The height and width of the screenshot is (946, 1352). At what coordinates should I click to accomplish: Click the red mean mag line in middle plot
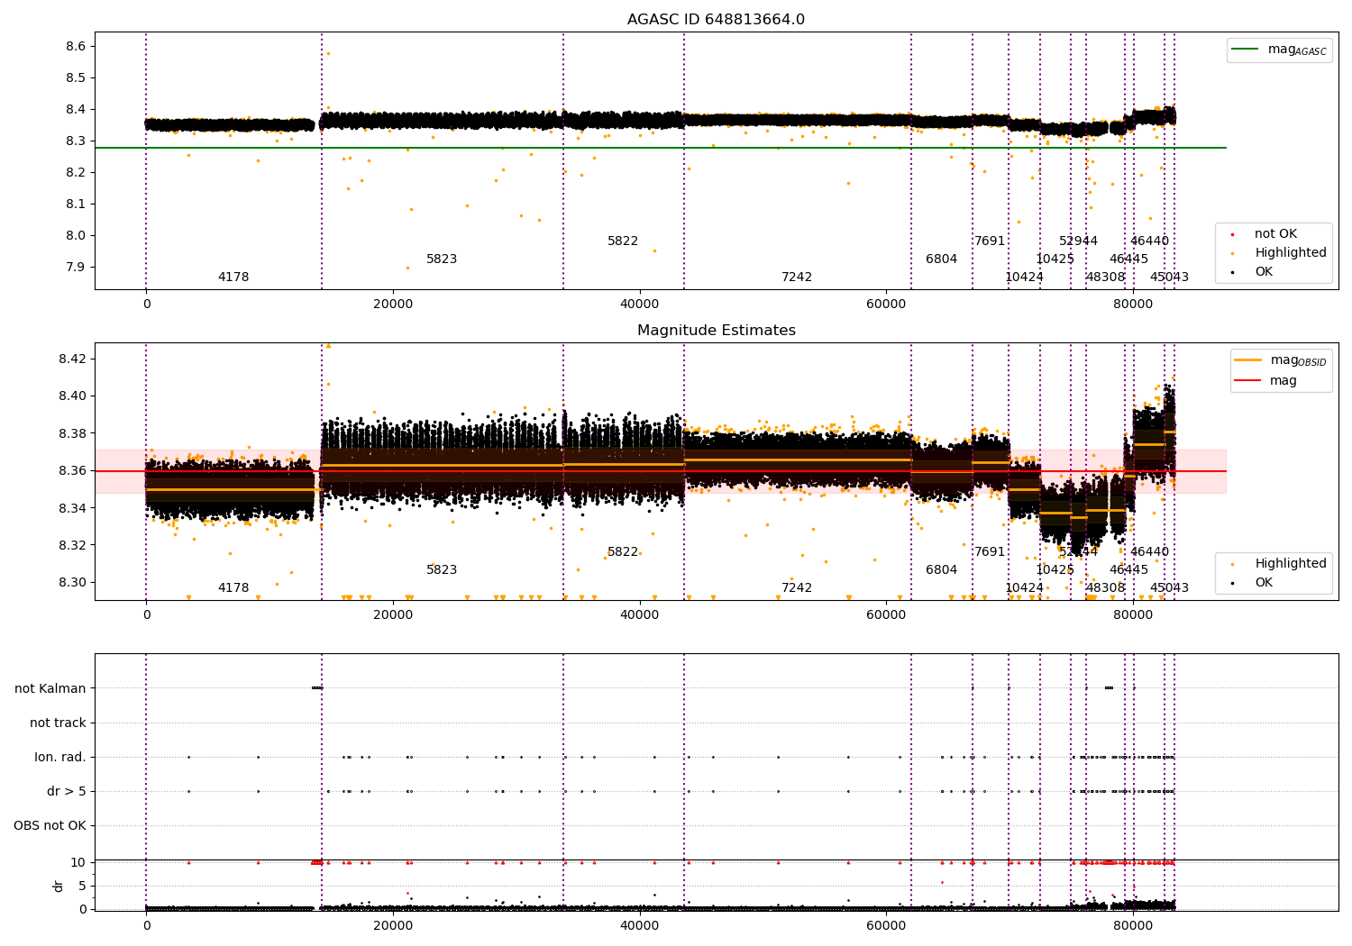point(661,471)
